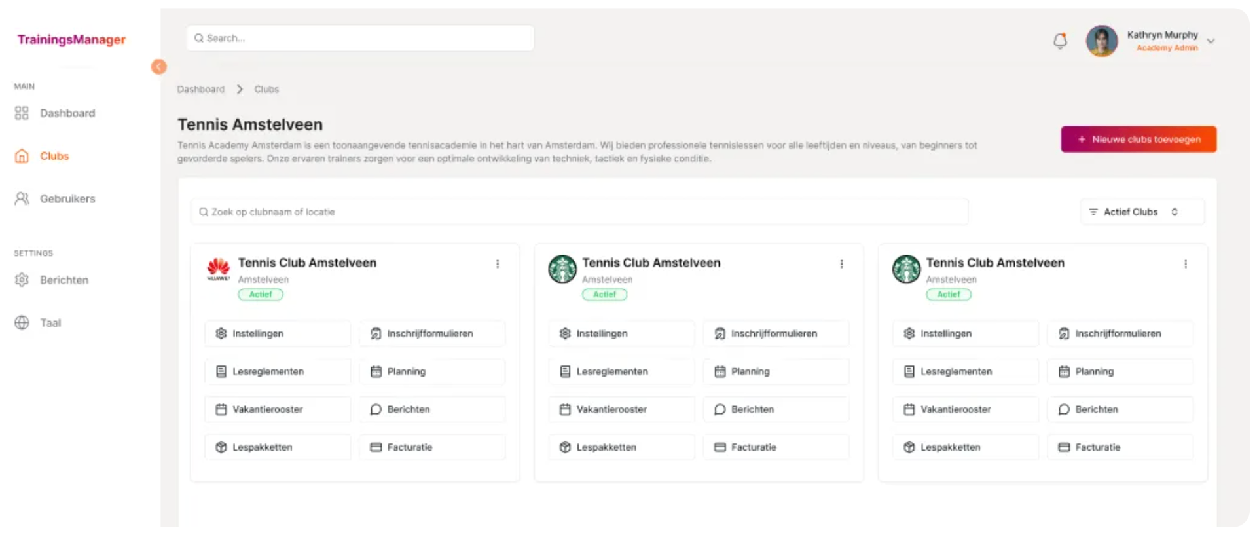
Task: Click the Lespakketten box icon on second card
Action: (x=565, y=447)
